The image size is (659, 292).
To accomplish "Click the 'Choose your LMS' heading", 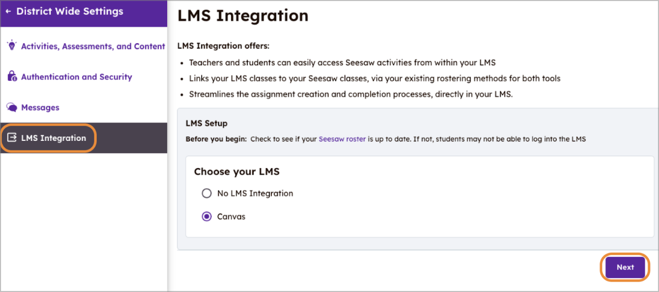I will point(237,172).
